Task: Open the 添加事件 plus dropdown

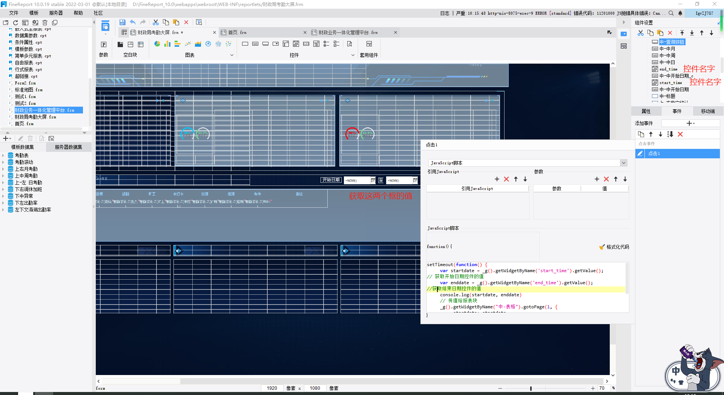Action: [x=690, y=123]
